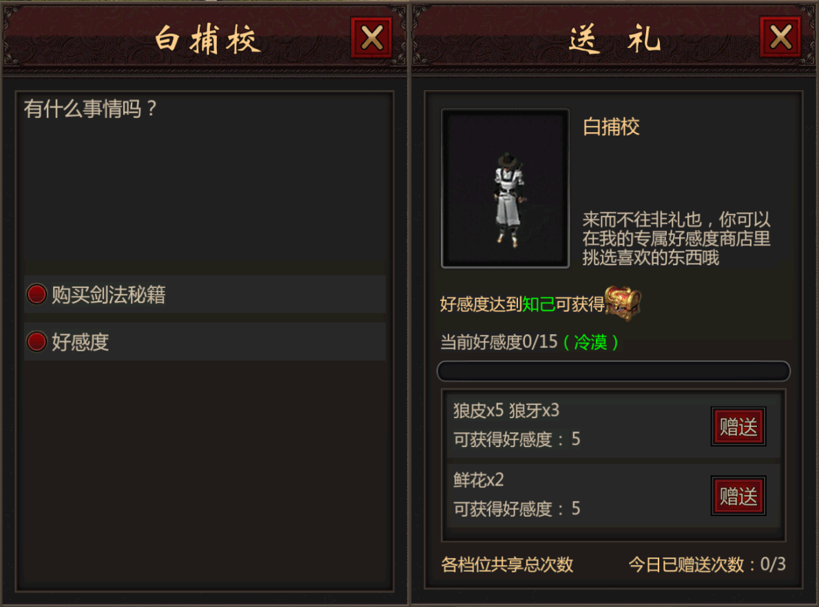Click the 鲜花x2 gift row
This screenshot has height=607, width=819.
coord(614,495)
